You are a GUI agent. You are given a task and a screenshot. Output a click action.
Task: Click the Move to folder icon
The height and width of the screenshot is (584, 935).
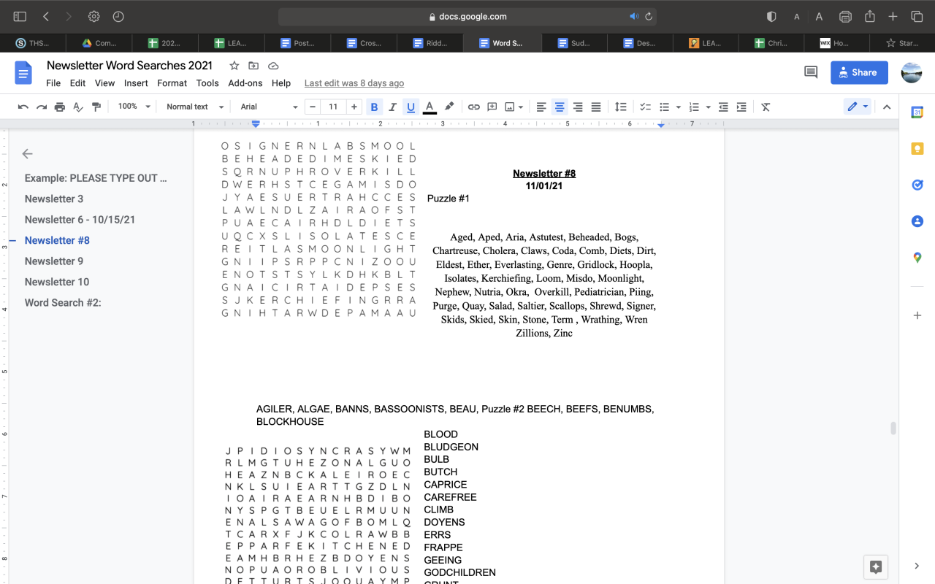pos(253,66)
